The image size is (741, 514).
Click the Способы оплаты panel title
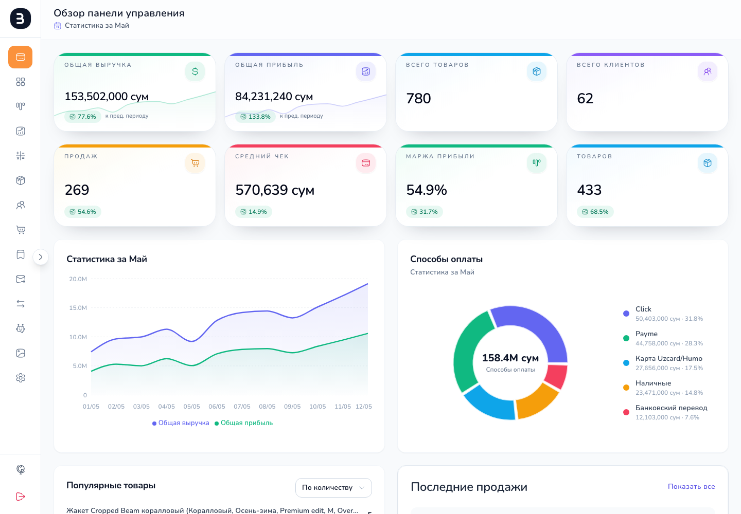(446, 259)
